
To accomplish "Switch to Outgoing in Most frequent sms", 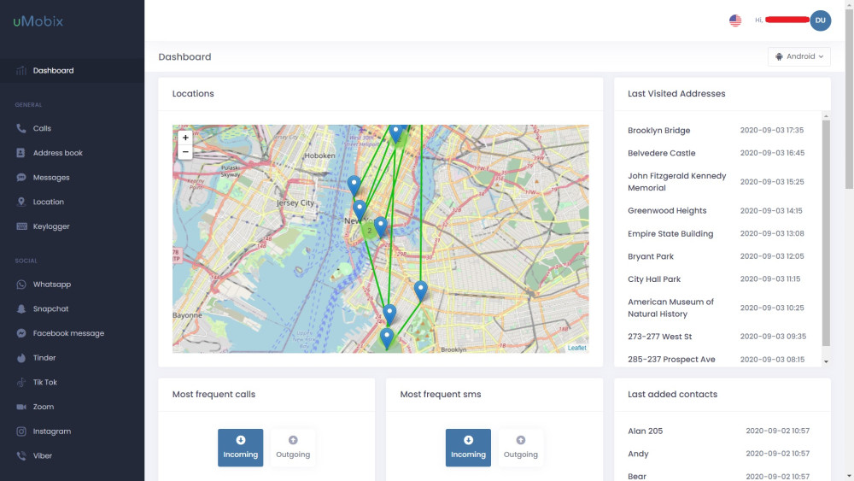I will 520,448.
